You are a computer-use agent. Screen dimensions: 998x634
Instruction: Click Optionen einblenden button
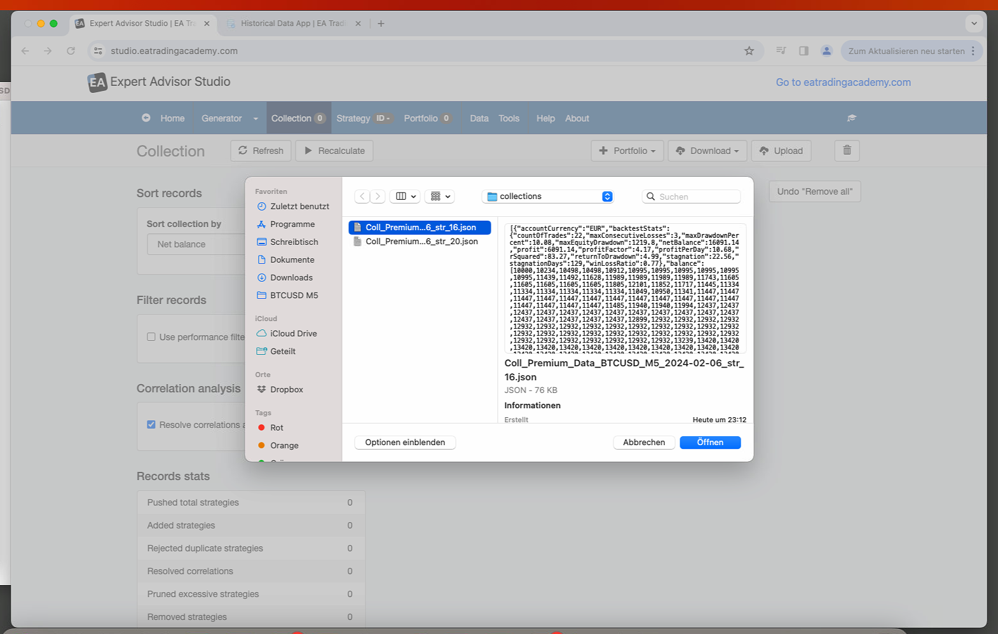(405, 443)
